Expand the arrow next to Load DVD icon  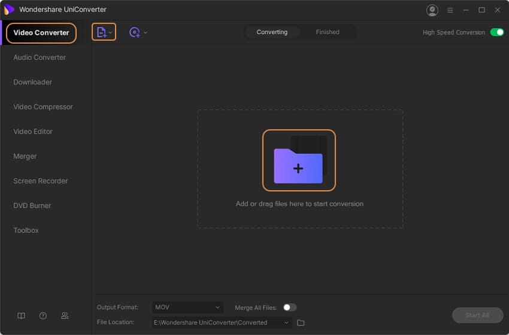pos(146,32)
